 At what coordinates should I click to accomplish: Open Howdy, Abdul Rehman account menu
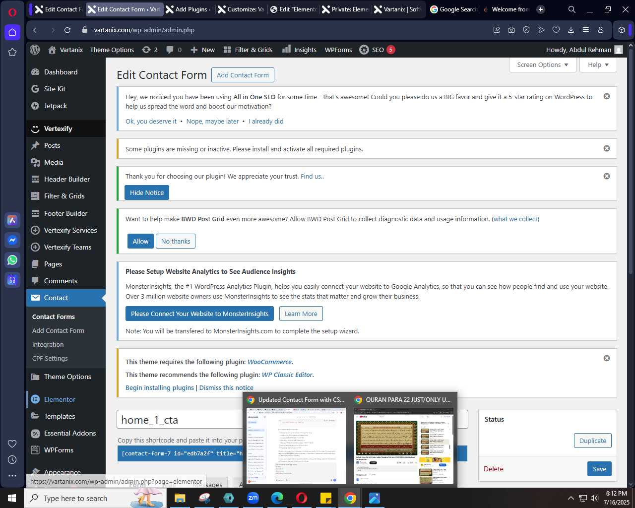[584, 50]
